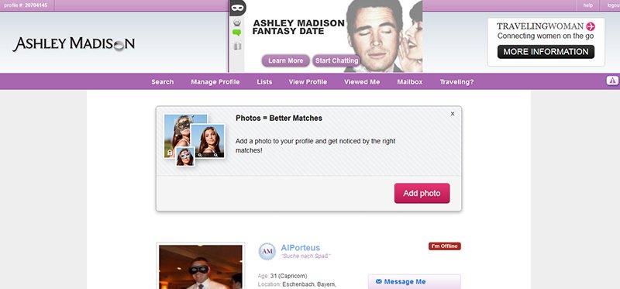Viewport: 620px width, 289px height.
Task: Click the TRAVELINGWOMAN ad title
Action: 540,26
